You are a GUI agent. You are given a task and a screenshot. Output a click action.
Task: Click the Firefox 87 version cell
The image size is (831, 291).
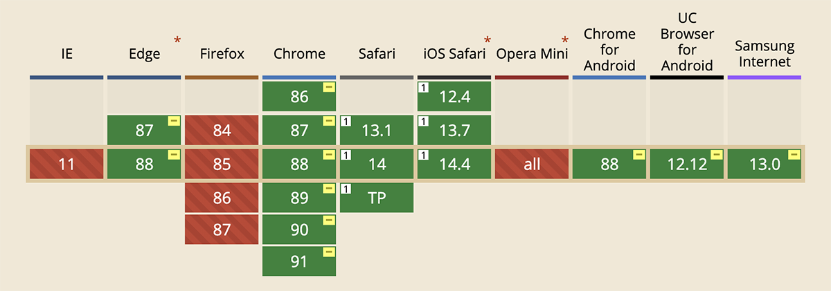pos(222,229)
